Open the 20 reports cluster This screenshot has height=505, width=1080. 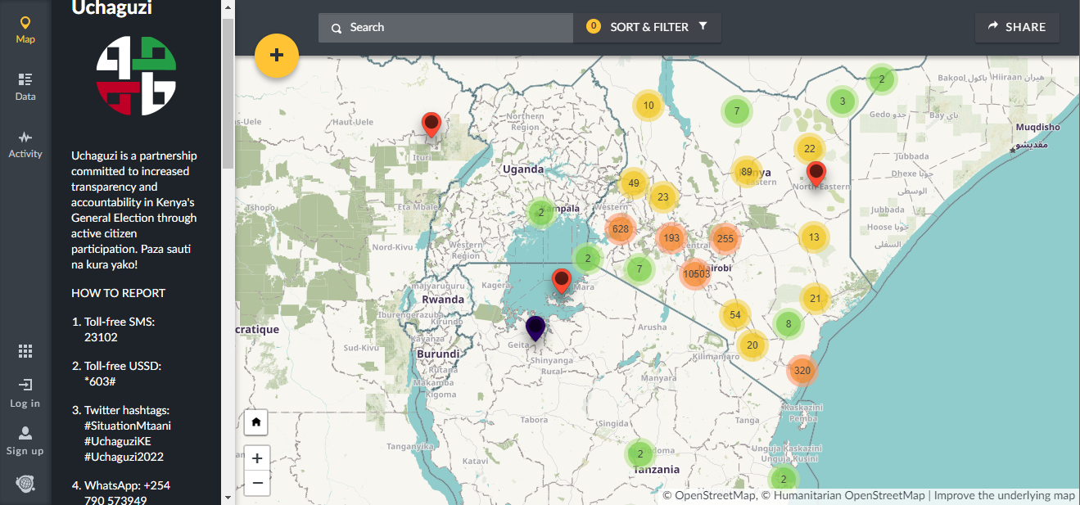(x=752, y=345)
